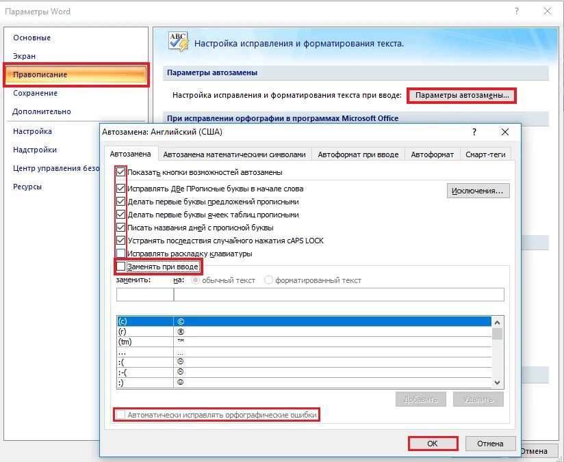Toggle Исправлять ДВе ПРописные буквы checkbox
Screen dimensions: 564x462
click(121, 188)
